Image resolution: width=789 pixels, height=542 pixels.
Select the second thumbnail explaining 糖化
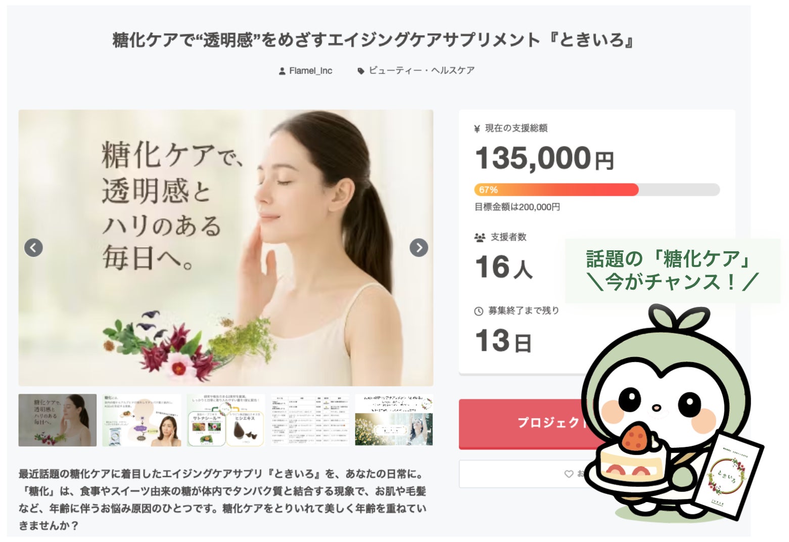(x=142, y=420)
